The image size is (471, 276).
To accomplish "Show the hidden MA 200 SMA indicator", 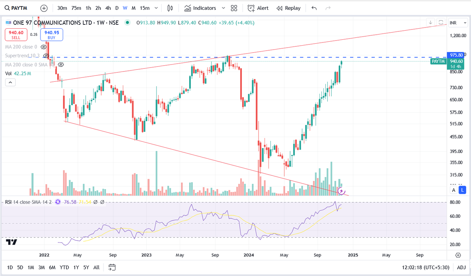I will point(61,64).
